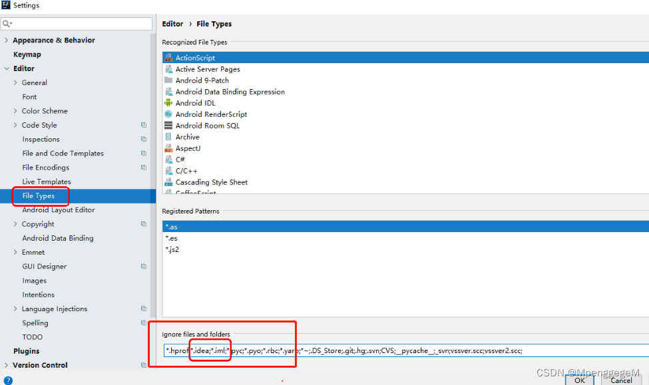The image size is (649, 385).
Task: Open the Font settings page
Action: 29,97
